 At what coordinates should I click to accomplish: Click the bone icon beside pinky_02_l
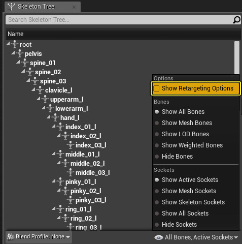65,191
